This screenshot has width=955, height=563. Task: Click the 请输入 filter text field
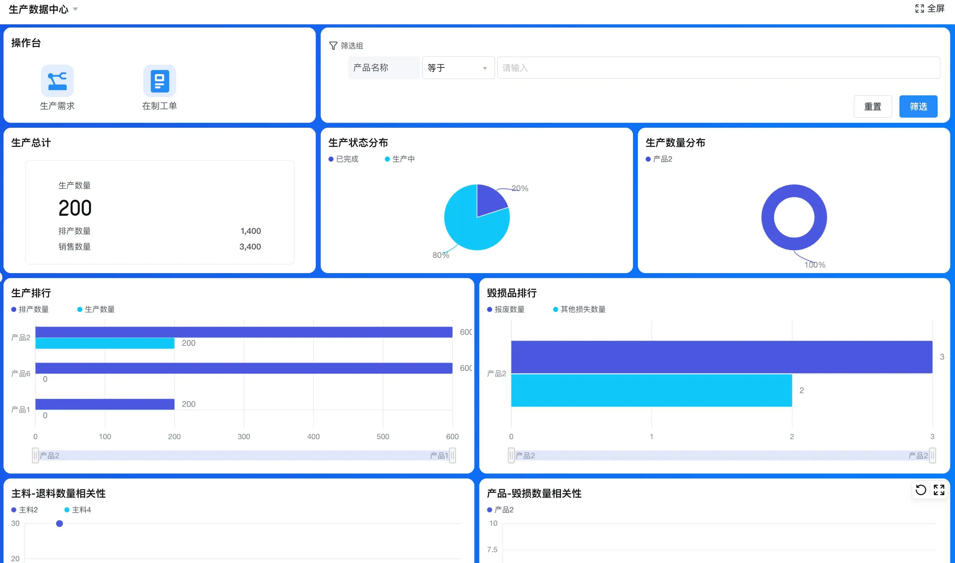pos(718,68)
